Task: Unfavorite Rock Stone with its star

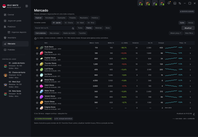Action: [x=37, y=48]
